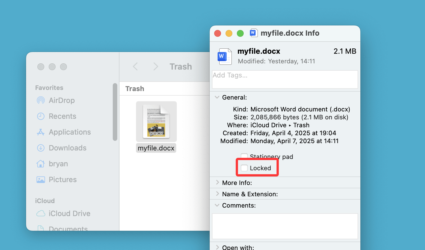This screenshot has height=250, width=425.
Task: Click the Word document icon in Info header
Action: pos(254,33)
